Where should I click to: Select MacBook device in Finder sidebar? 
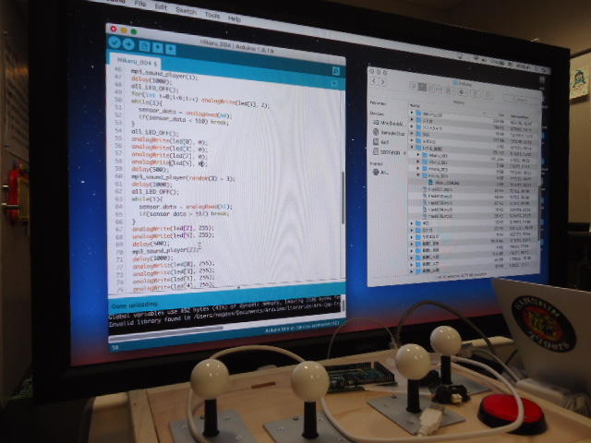pos(388,123)
